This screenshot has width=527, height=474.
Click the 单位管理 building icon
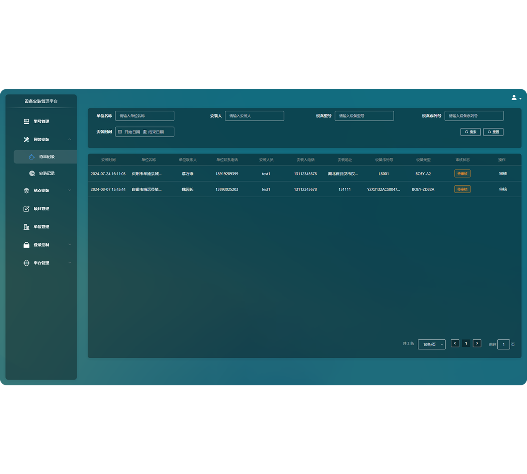pyautogui.click(x=26, y=227)
